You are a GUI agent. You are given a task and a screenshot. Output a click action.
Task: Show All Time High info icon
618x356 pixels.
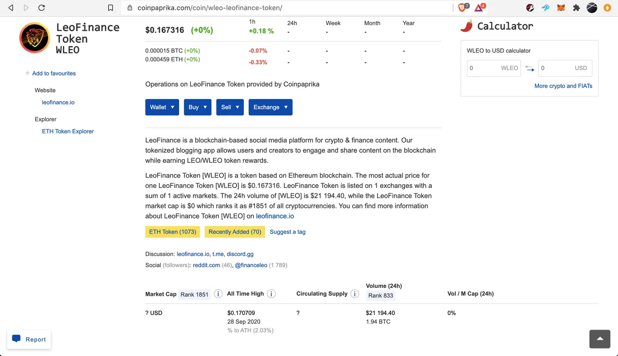[271, 294]
